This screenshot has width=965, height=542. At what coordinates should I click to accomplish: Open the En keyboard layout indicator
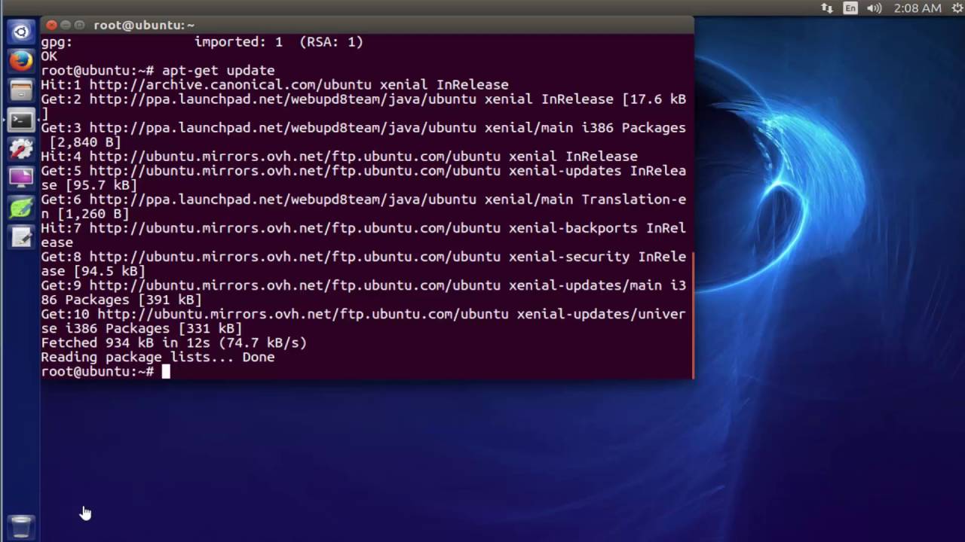tap(850, 8)
